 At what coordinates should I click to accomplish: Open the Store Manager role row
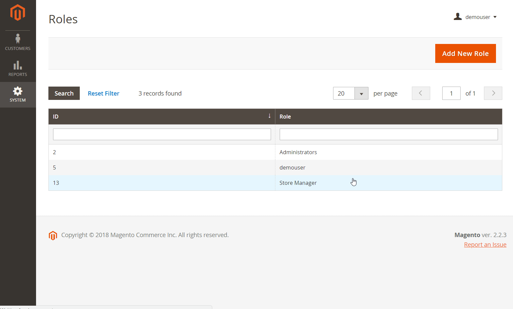click(x=298, y=183)
